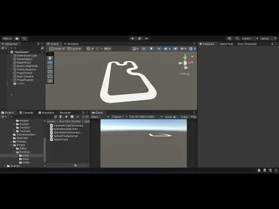Select GameObject in Hierarchy
279x209 pixels.
pos(24,59)
